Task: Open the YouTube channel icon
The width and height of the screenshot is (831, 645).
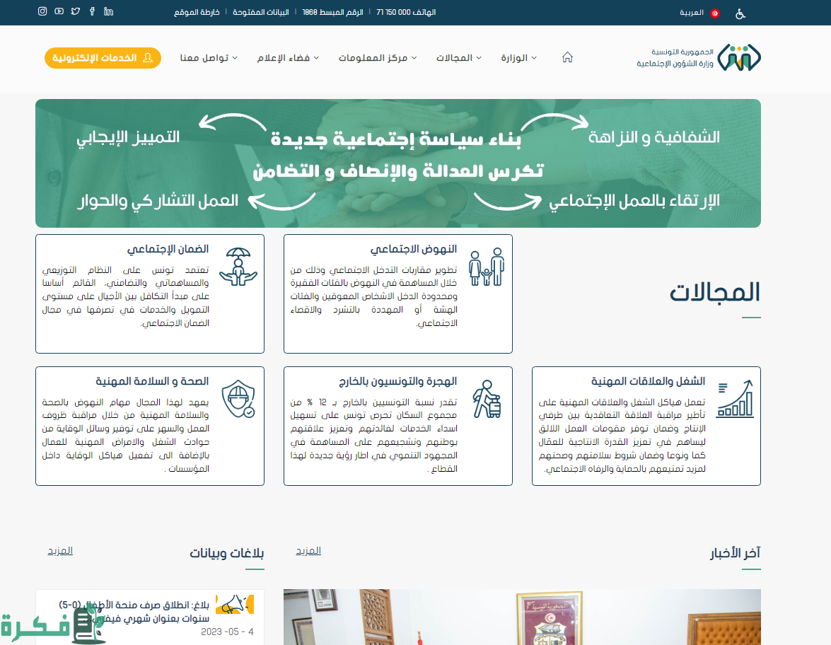Action: pos(59,12)
